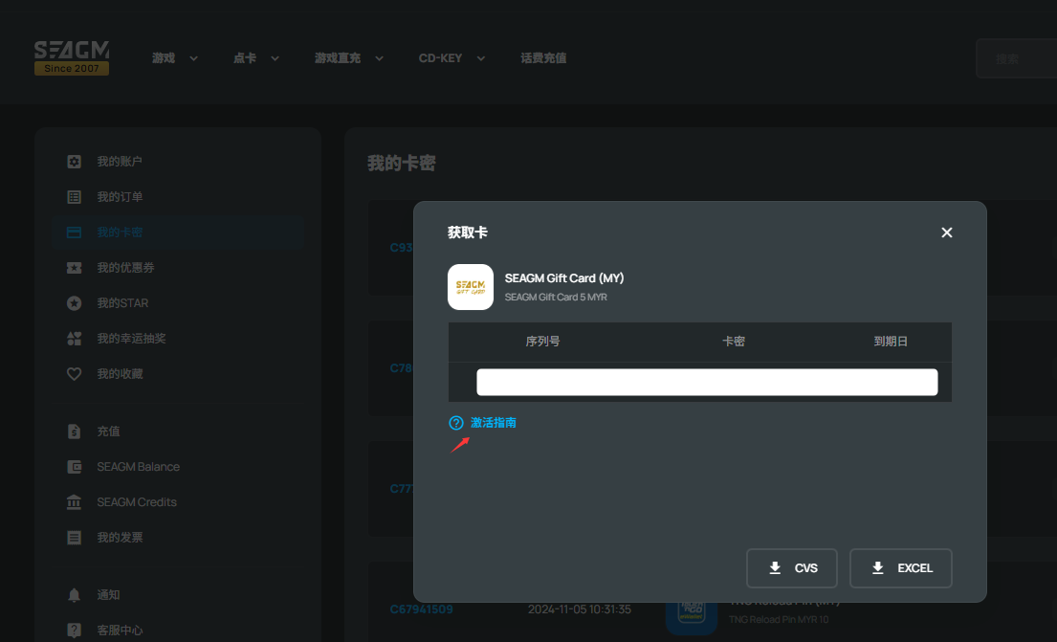
Task: Open the 激活指南 activation guide link
Action: [x=494, y=422]
